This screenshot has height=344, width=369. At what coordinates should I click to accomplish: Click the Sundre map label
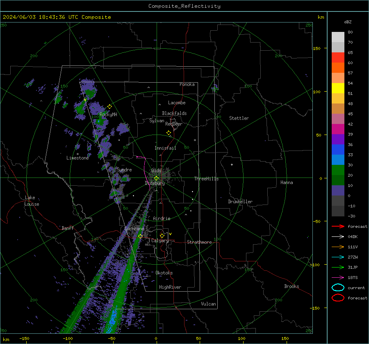(x=124, y=170)
